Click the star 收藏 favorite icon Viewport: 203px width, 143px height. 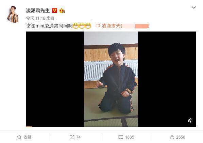click(x=19, y=137)
